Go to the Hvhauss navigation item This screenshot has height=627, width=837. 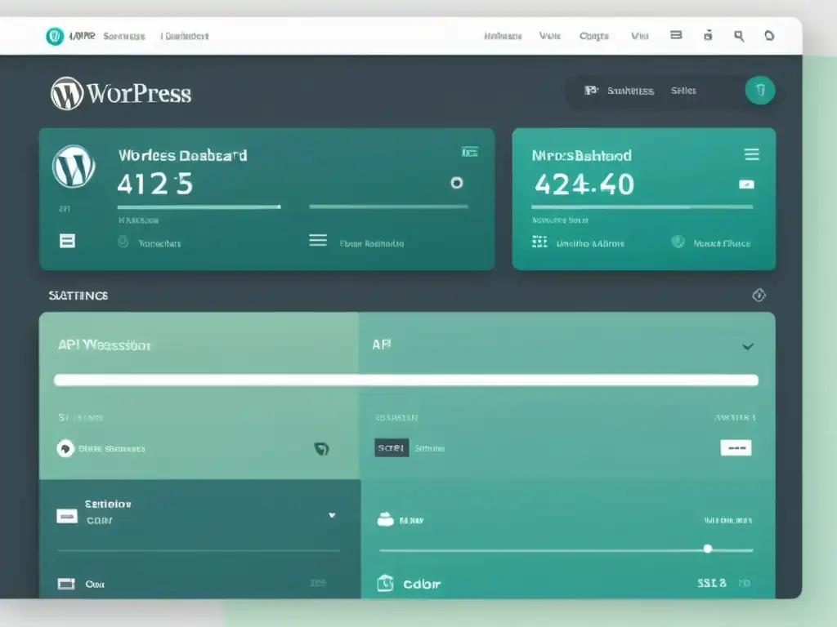[503, 36]
